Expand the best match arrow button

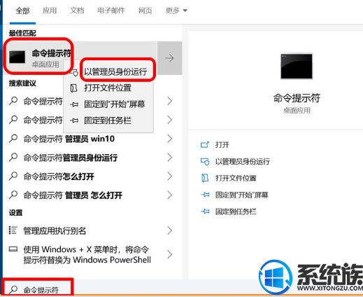[x=170, y=58]
